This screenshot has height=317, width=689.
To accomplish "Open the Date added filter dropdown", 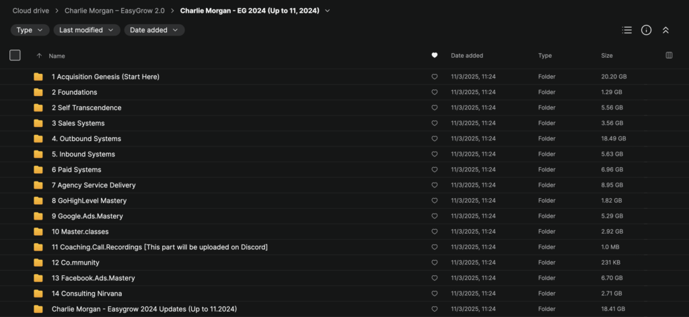I will [x=154, y=30].
